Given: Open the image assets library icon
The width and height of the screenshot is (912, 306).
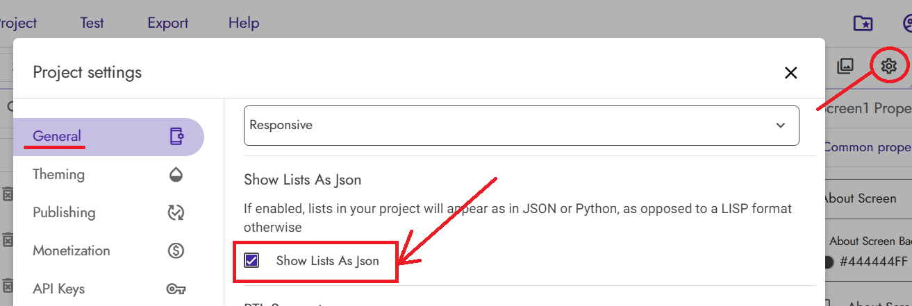Looking at the screenshot, I should click(845, 66).
